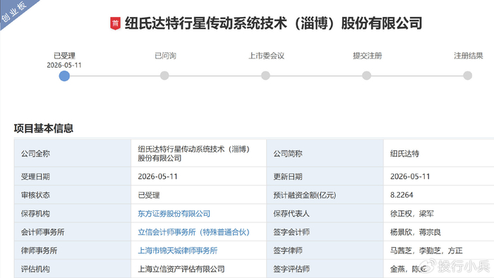
Task: Click the 上海立信资产评估有限公司 value
Action: pos(181,270)
